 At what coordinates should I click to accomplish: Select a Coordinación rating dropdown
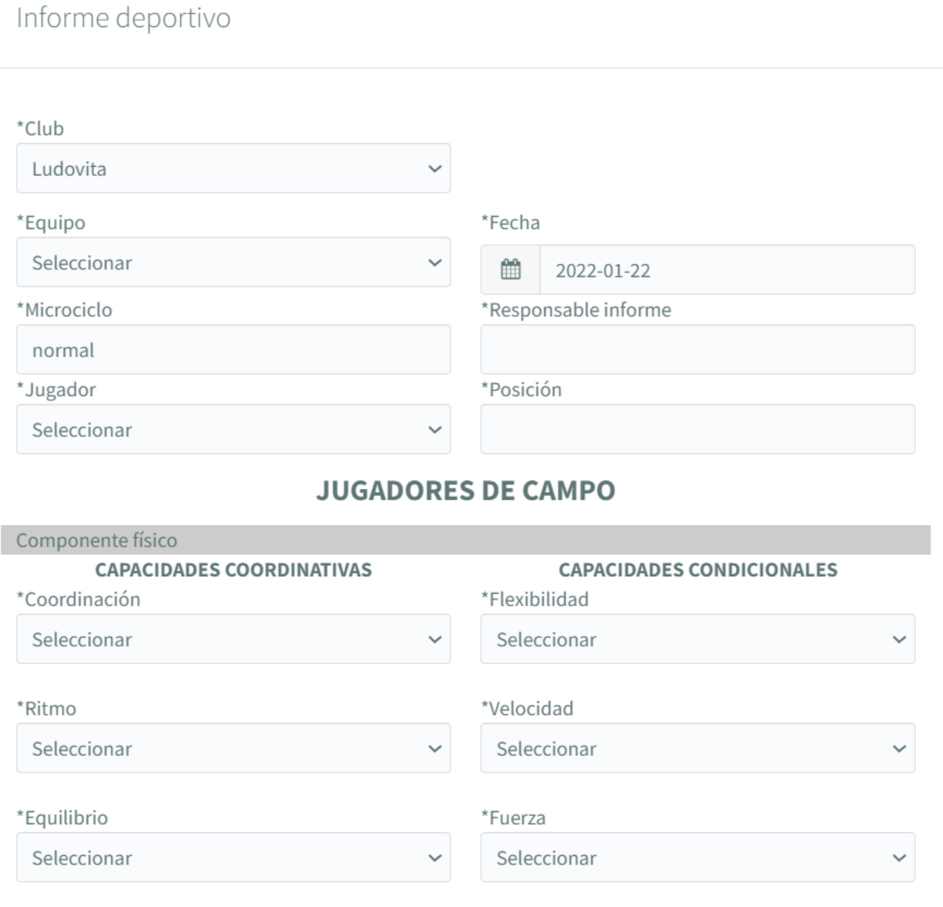[x=233, y=639]
